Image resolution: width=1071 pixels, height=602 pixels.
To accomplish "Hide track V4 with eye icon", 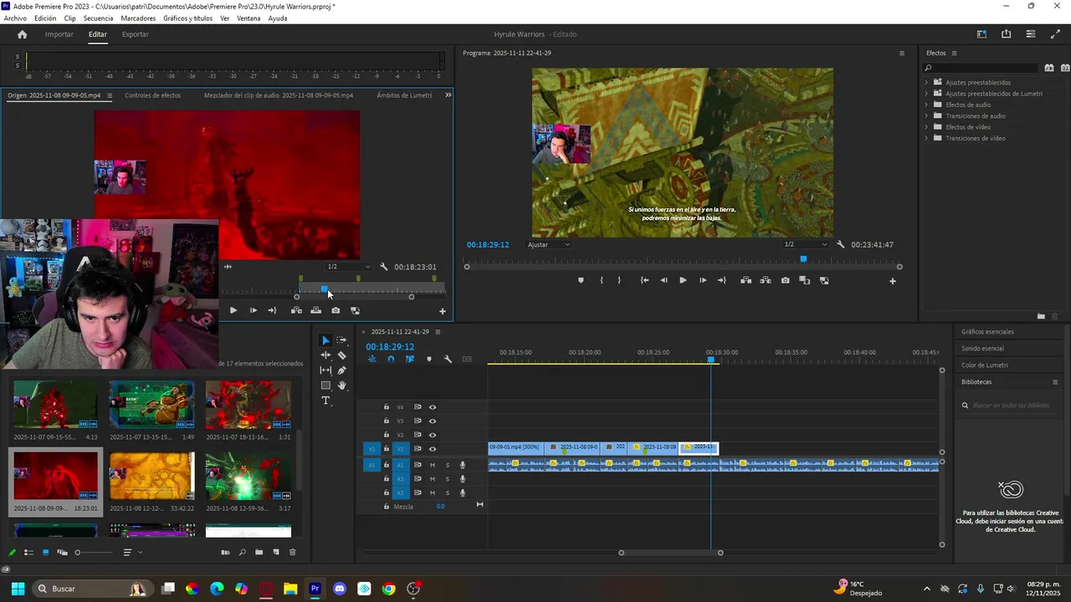I will point(433,407).
